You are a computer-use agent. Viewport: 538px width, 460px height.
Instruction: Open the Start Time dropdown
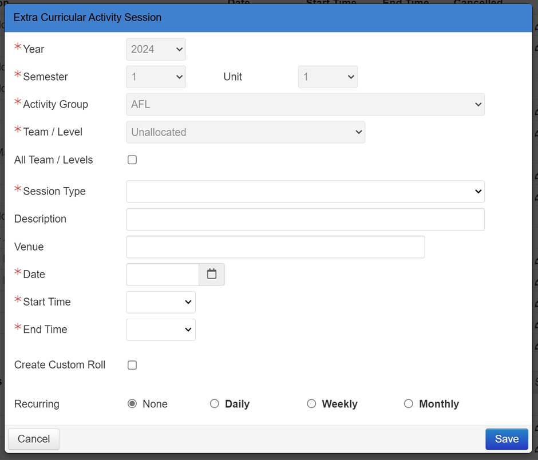(x=160, y=302)
